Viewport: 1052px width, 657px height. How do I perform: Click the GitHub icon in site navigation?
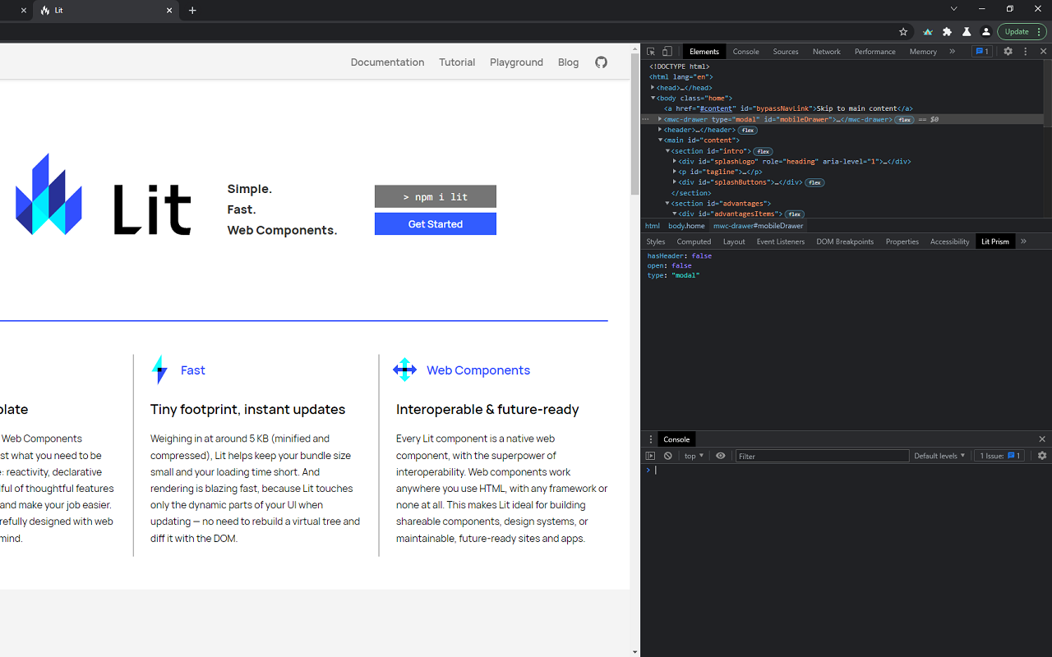pyautogui.click(x=601, y=62)
